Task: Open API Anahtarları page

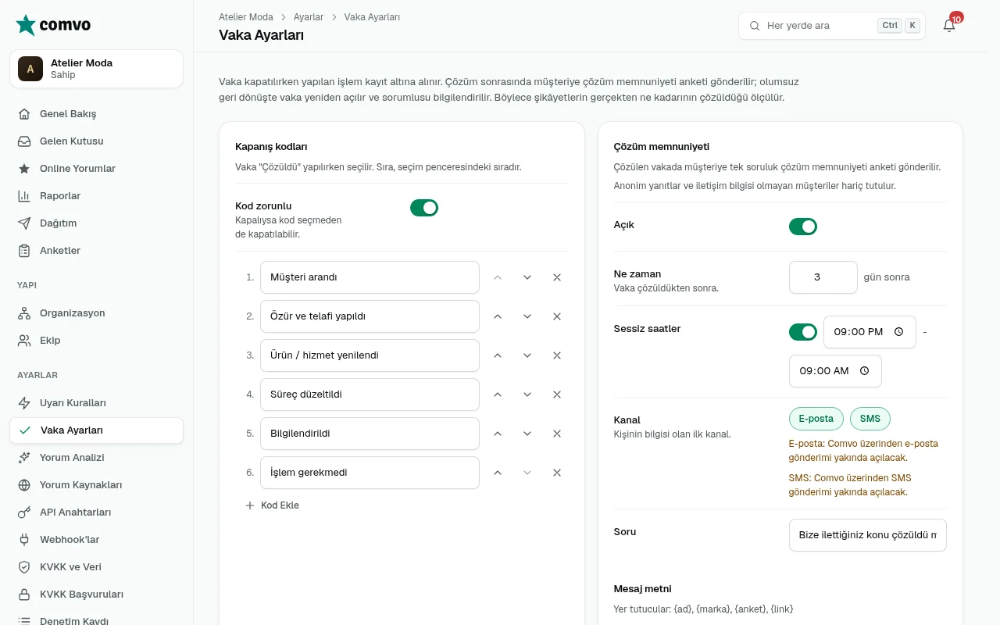Action: [x=96, y=512]
